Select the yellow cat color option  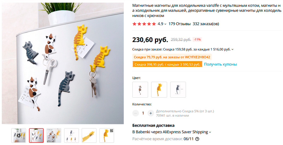[x=159, y=89]
